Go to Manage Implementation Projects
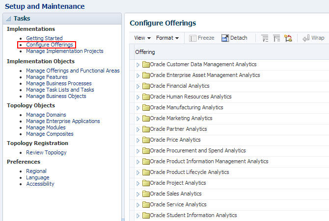Screen dimensions: 329x221 click(64, 51)
